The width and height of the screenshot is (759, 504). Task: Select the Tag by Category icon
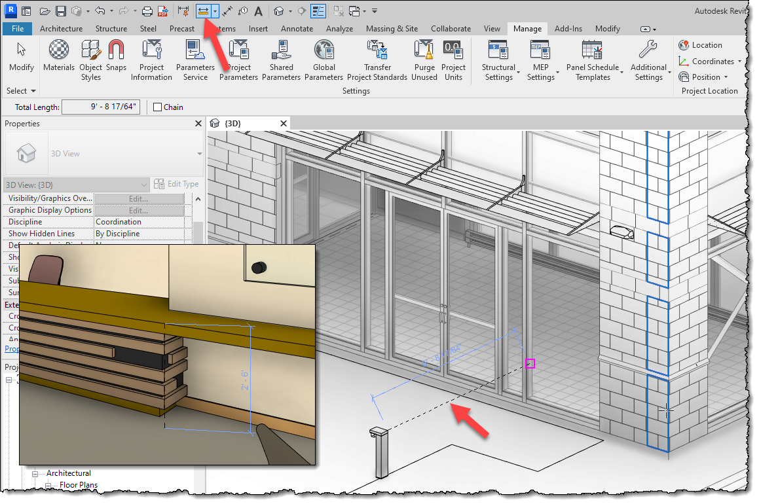pyautogui.click(x=243, y=10)
